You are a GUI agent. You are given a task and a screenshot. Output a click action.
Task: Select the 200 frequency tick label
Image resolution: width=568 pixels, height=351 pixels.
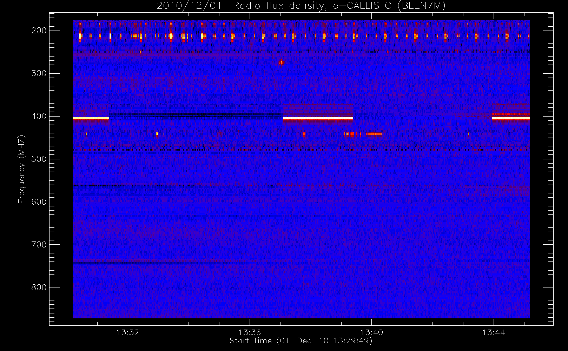coord(39,31)
